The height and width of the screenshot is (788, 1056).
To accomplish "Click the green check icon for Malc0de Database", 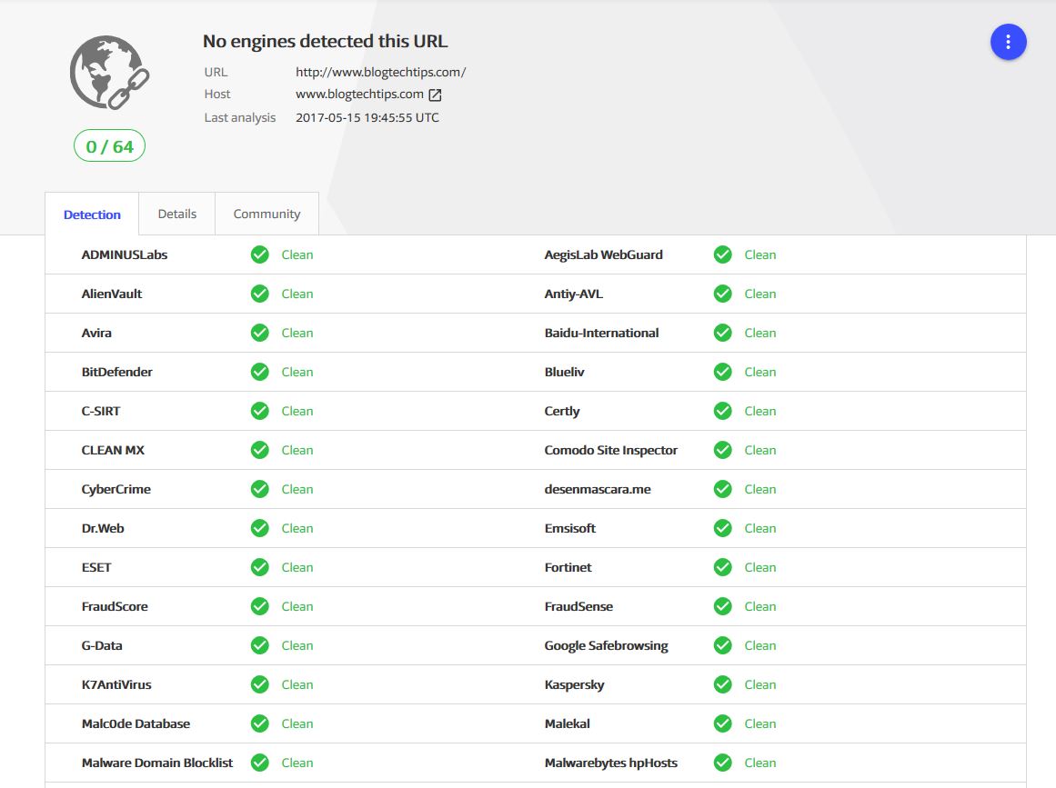I will point(260,723).
